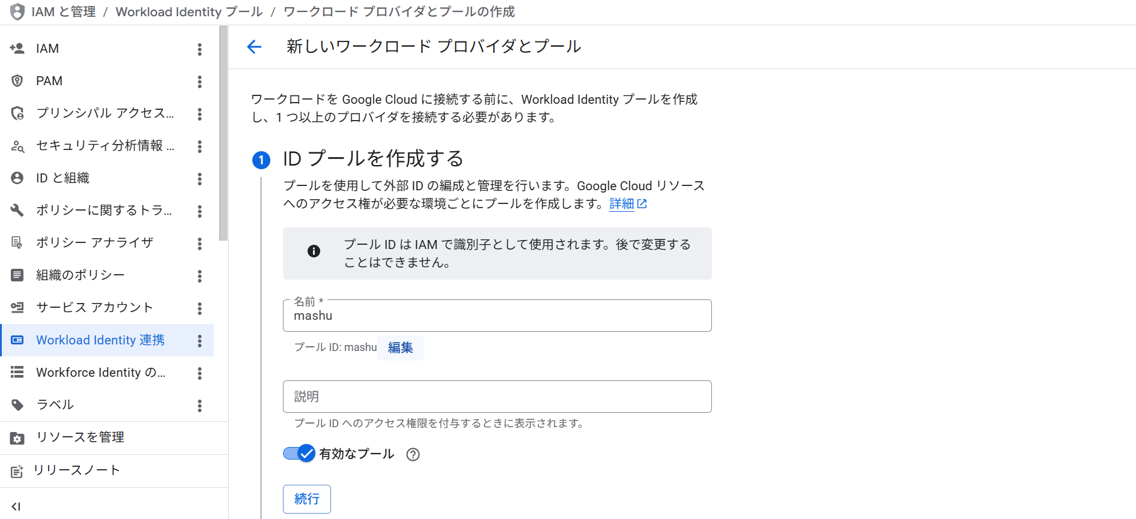Click the PAM shield sidebar icon
The width and height of the screenshot is (1136, 519).
[17, 81]
